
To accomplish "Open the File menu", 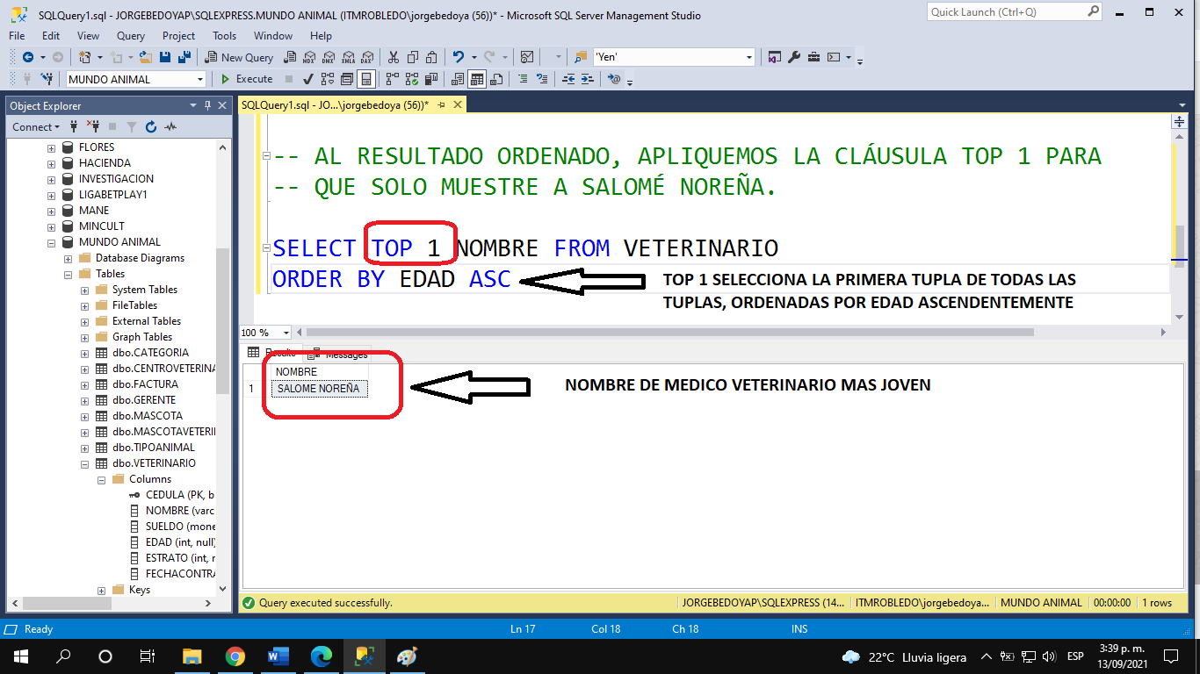I will click(x=17, y=36).
